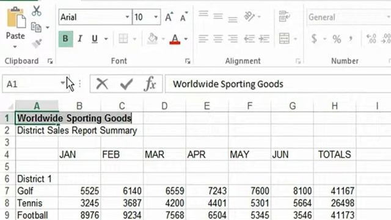Activate the Format Painter brush
This screenshot has height=220, width=391.
[x=37, y=43]
